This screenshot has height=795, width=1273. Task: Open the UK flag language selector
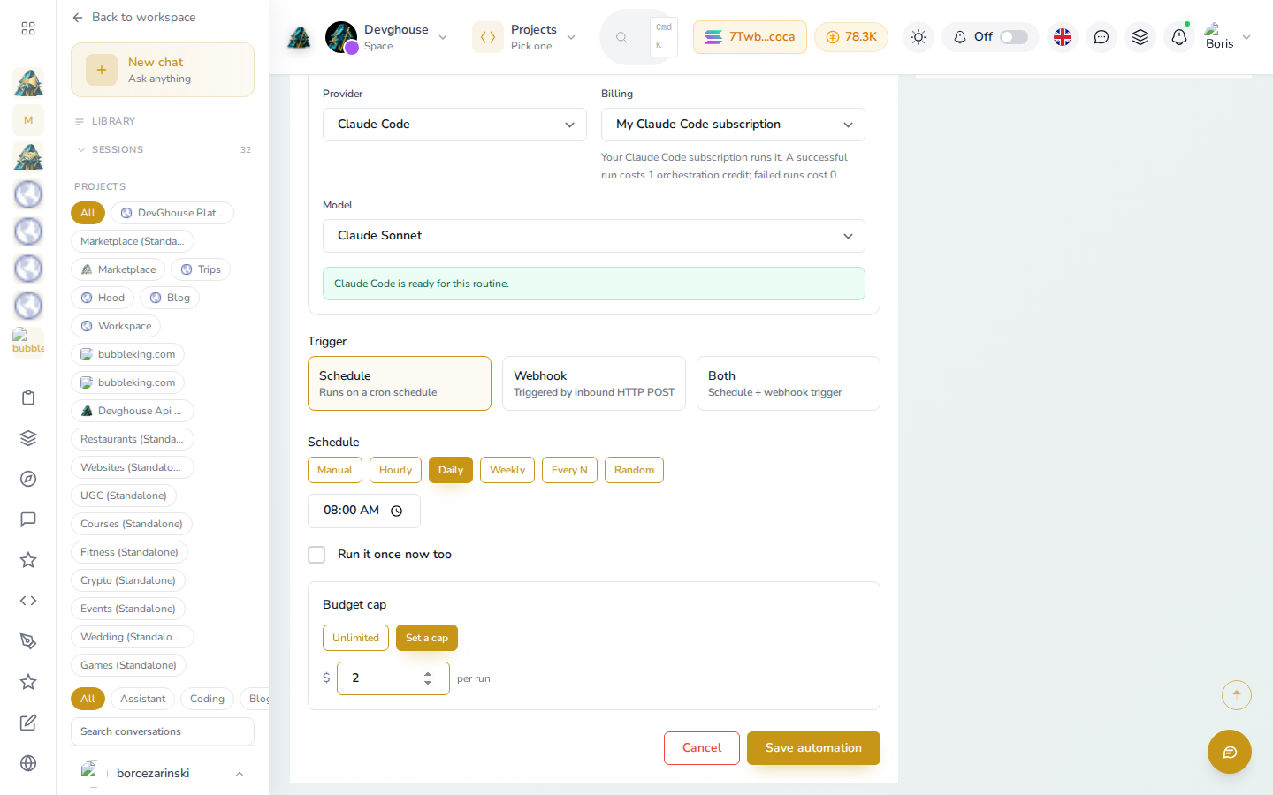[x=1063, y=37]
